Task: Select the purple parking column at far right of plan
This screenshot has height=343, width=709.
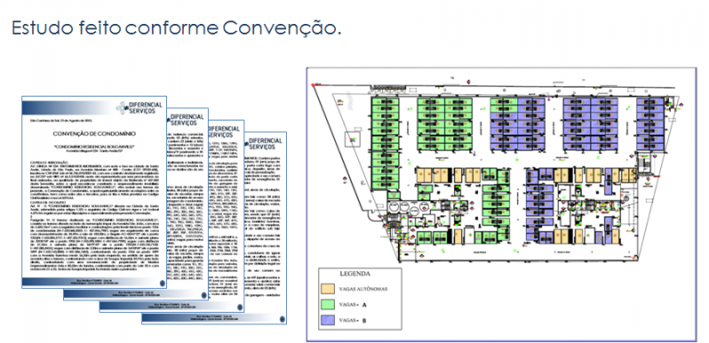Action: pyautogui.click(x=650, y=124)
